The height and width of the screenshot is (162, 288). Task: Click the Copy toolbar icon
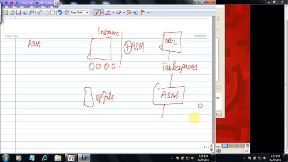click(46, 13)
